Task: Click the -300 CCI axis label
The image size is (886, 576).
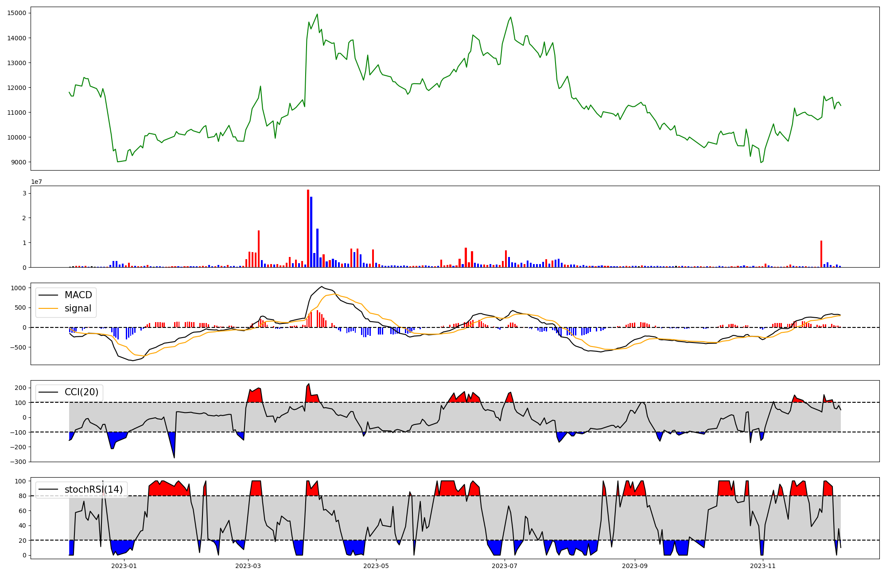Action: 18,462
